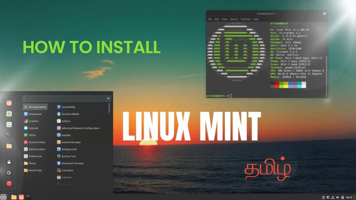356x200 pixels.
Task: Select the Internet category
Action: point(31,128)
